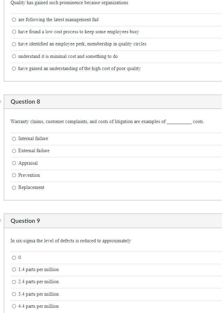The image size is (222, 313).
Task: Pick the "Appraisal" option
Action: coord(14,163)
